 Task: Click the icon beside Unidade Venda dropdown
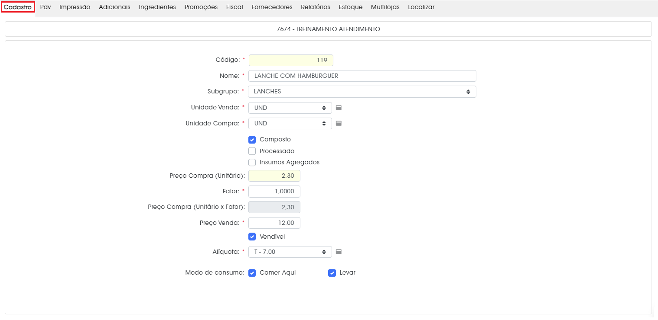pyautogui.click(x=339, y=108)
